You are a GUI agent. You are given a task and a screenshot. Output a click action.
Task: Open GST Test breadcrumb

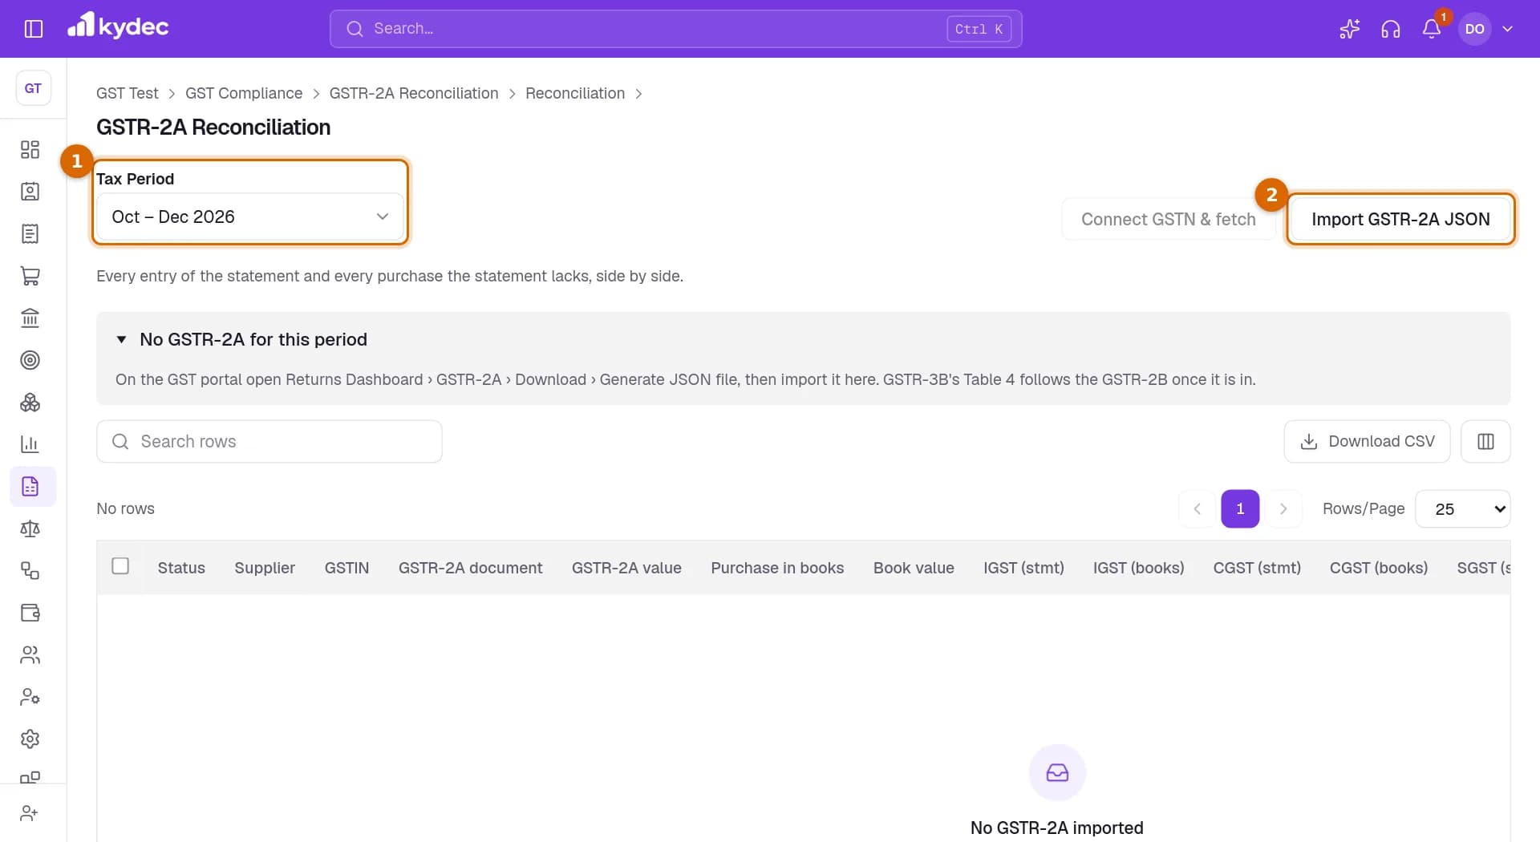tap(128, 94)
